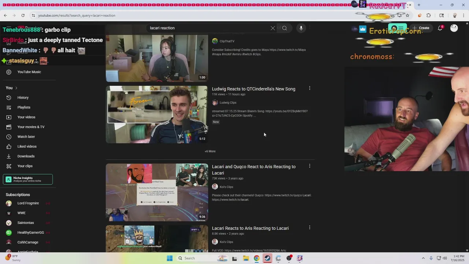Open File Explorer from taskbar

point(246,258)
